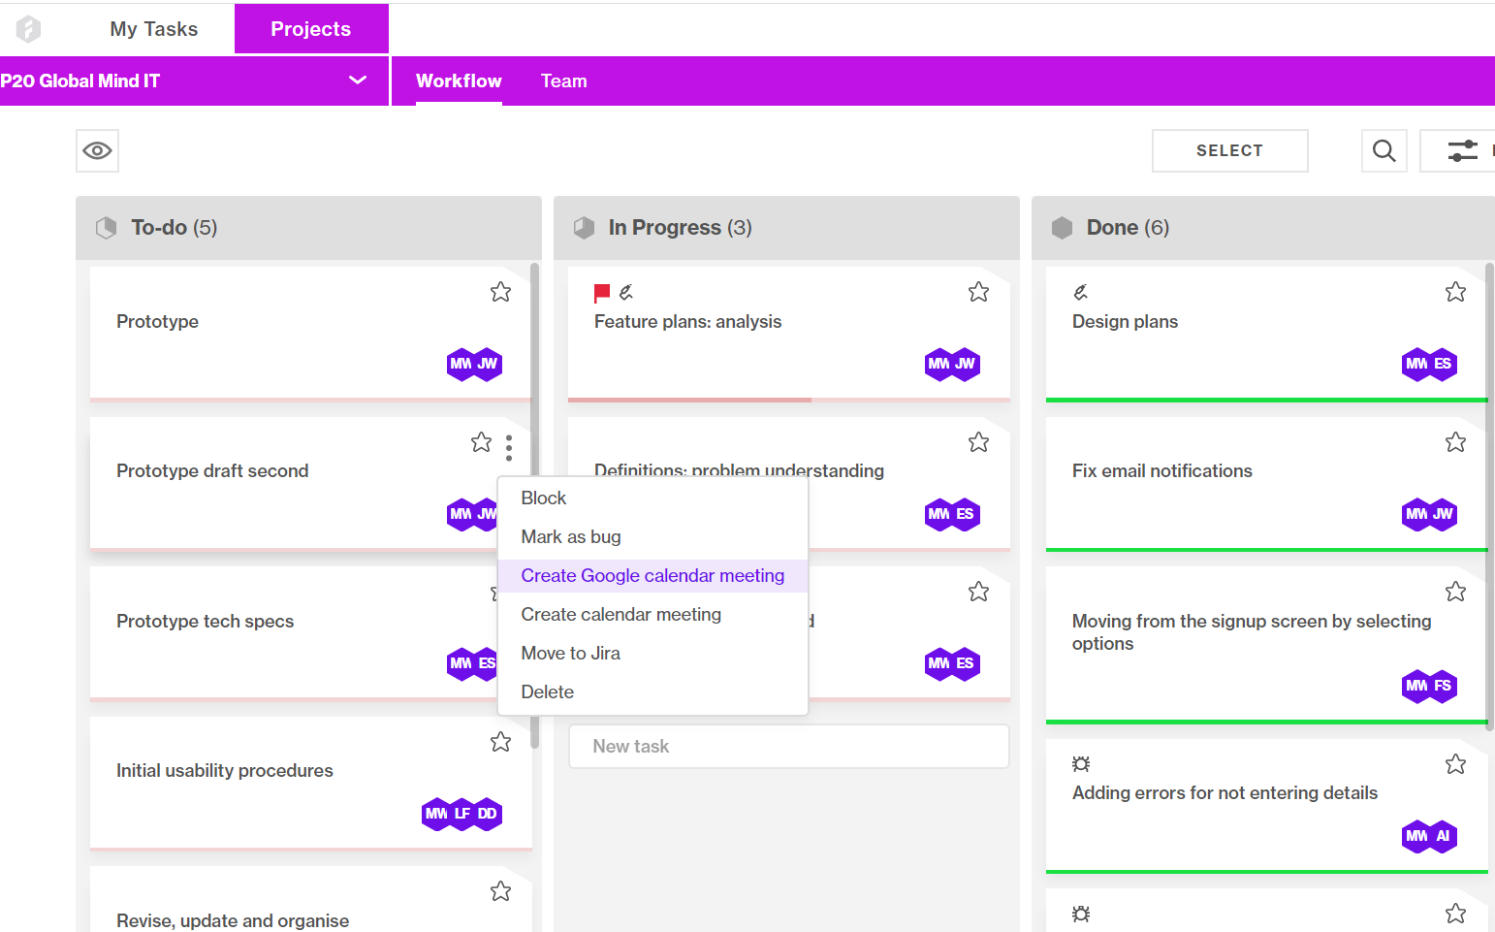The height and width of the screenshot is (932, 1495).
Task: Choose Block from the context menu
Action: [652, 498]
